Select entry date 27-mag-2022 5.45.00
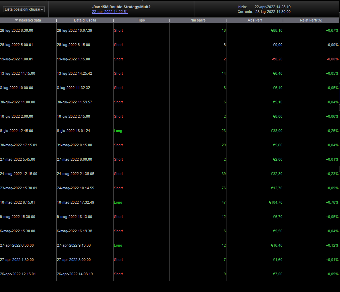Image resolution: width=340 pixels, height=292 pixels. (x=18, y=159)
